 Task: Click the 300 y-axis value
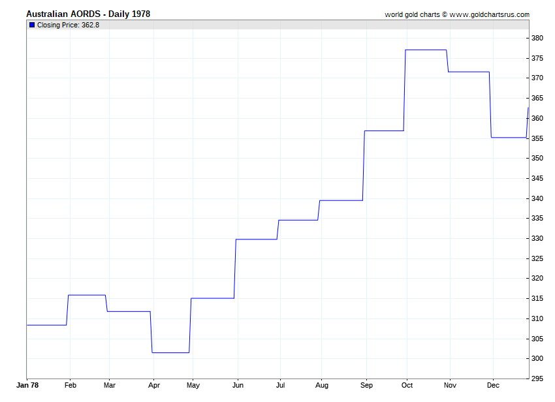(x=537, y=358)
